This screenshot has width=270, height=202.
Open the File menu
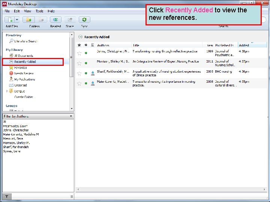(x=7, y=11)
